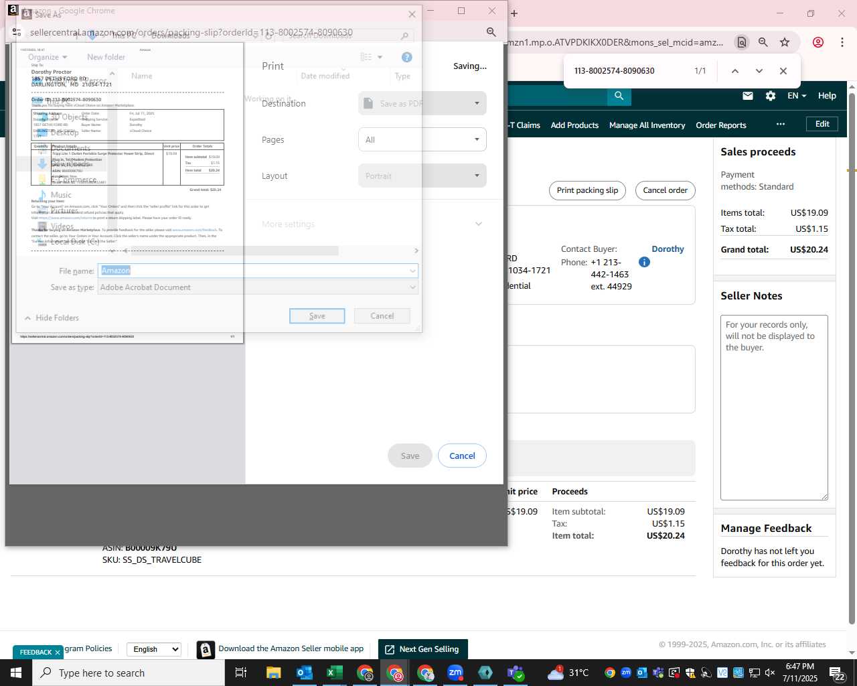Click the Edit button in the navigation bar
Screen dimensions: 857x686
822,124
